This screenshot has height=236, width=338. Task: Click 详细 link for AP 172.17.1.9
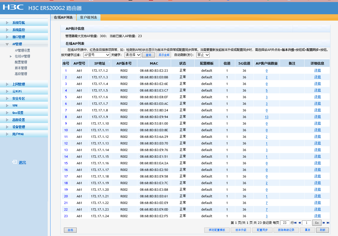(x=317, y=117)
